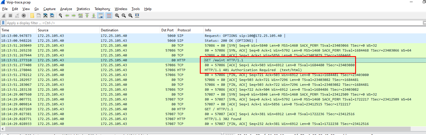Close the capture file via toolbar icon
426x135 pixels.
(45, 16)
